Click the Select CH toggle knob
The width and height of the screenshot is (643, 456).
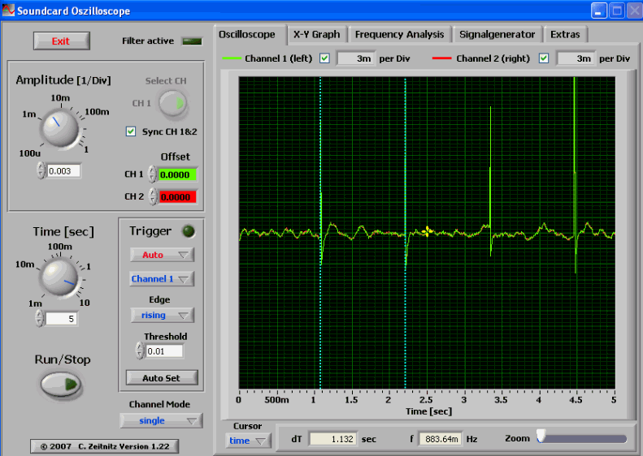click(172, 103)
